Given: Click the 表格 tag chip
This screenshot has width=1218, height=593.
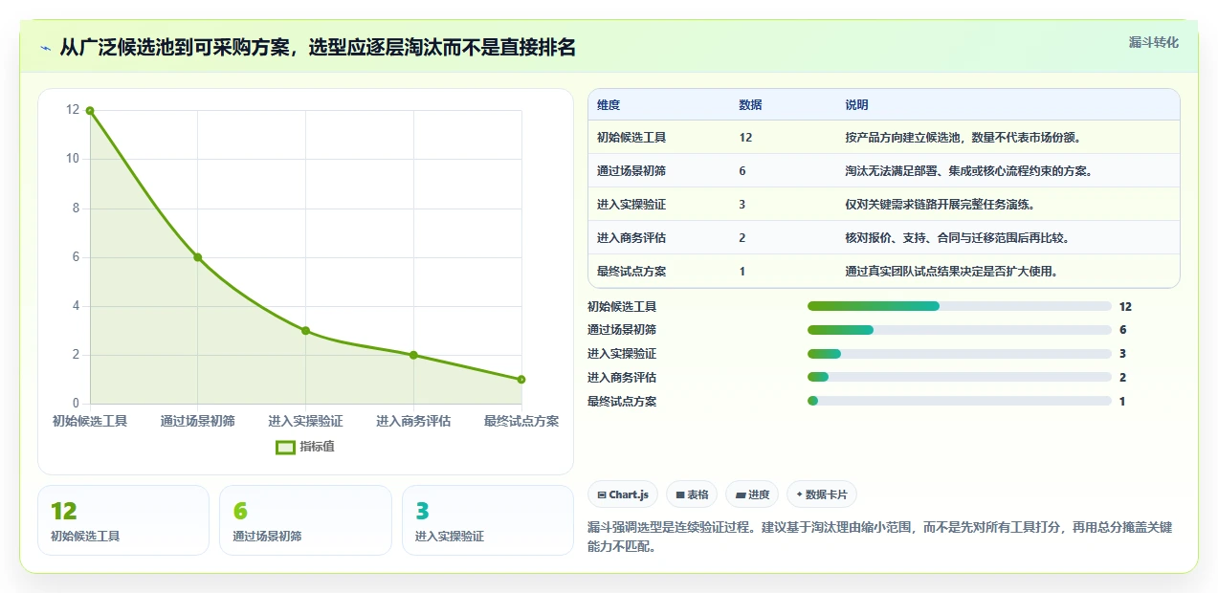Looking at the screenshot, I should [x=692, y=494].
